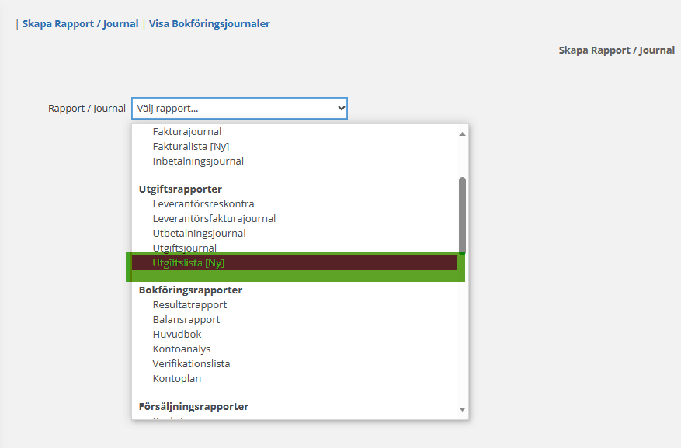This screenshot has height=448, width=681.
Task: Pick Leverantörsreskontra in the report list
Action: tap(203, 204)
